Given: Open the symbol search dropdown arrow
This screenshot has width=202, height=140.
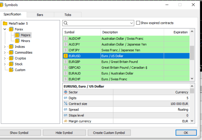Looking at the screenshot, I should [132, 23].
